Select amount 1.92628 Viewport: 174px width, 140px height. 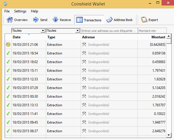coord(160,79)
